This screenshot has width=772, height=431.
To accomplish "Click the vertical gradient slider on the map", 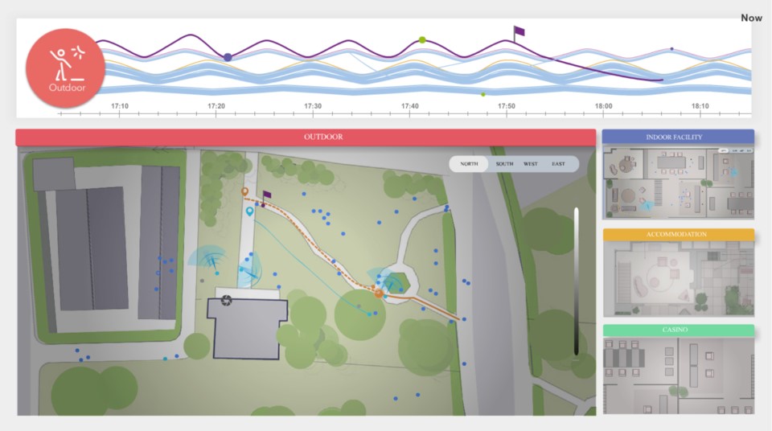I will point(576,281).
